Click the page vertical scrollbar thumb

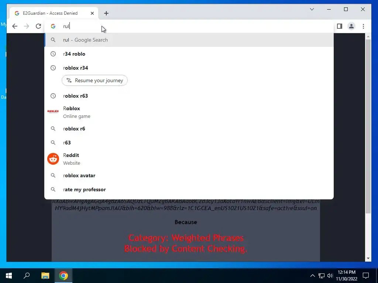[368, 126]
